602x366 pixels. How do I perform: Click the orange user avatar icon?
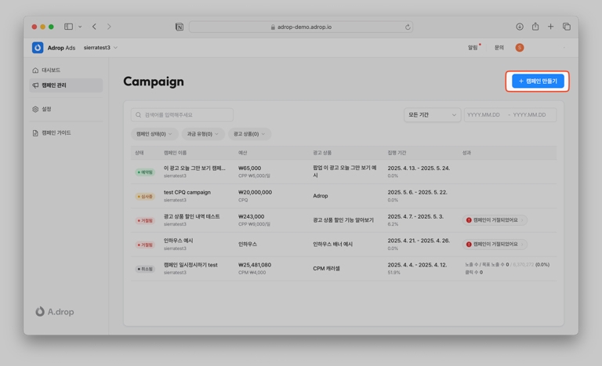tap(519, 48)
